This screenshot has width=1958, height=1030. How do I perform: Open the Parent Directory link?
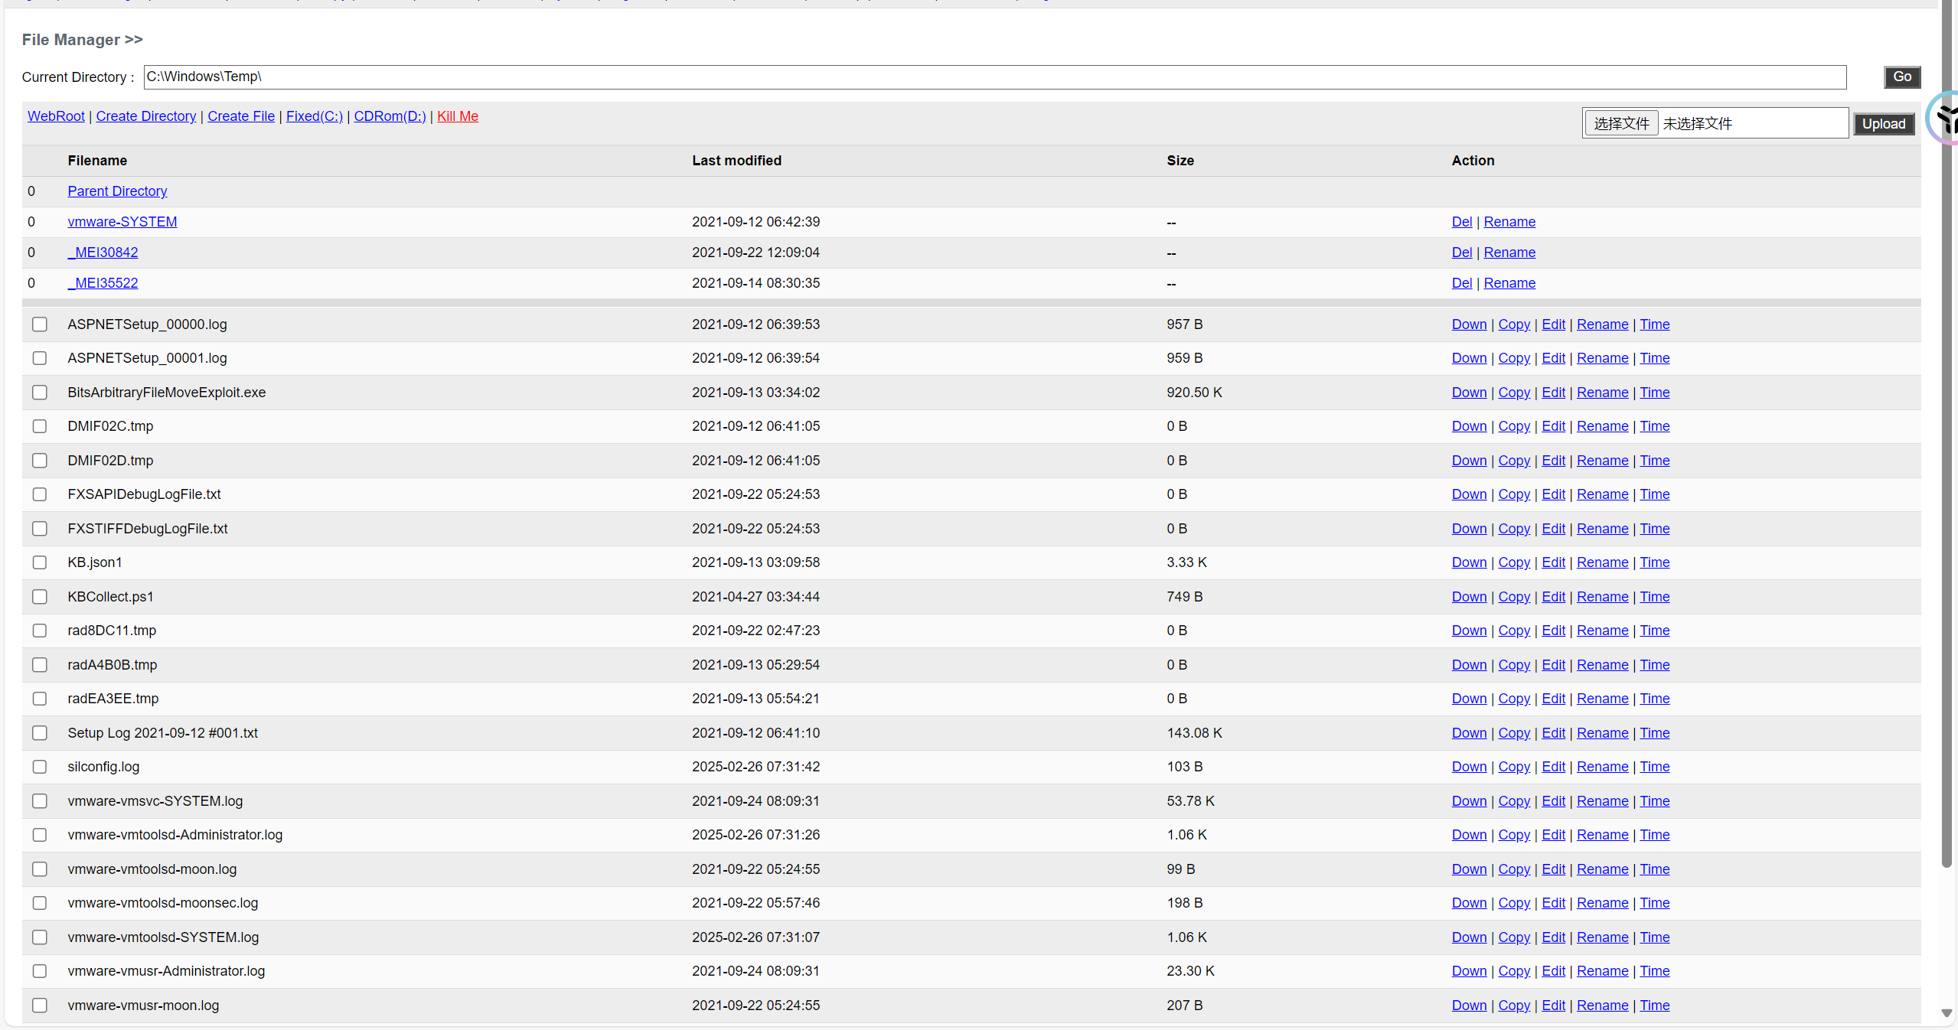(117, 191)
